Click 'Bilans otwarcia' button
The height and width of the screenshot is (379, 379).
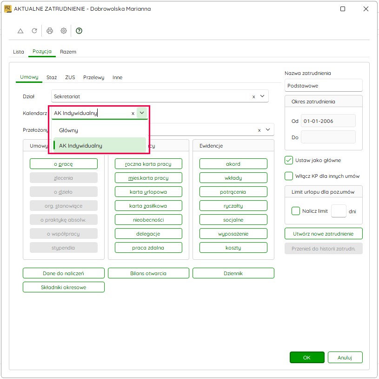coord(148,273)
